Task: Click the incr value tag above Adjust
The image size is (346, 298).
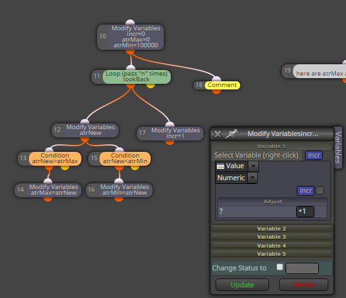Action: [306, 190]
